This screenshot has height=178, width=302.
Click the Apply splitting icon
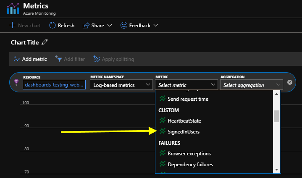pyautogui.click(x=97, y=59)
